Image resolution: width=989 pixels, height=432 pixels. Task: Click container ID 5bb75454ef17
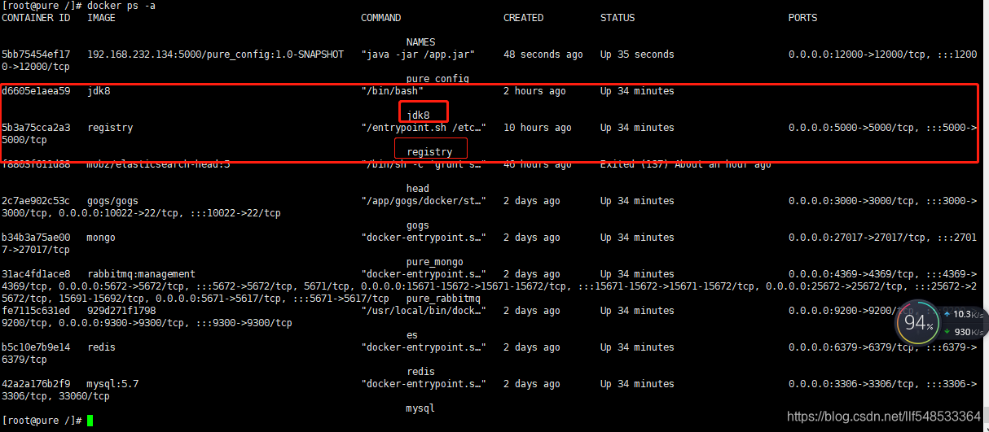tap(36, 55)
